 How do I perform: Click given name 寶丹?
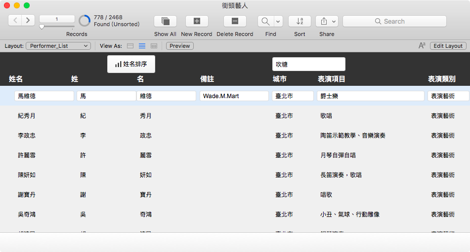coord(146,195)
